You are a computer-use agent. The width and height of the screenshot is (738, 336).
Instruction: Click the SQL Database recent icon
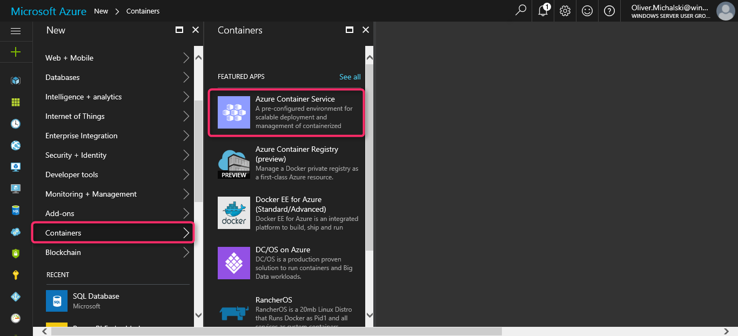(x=57, y=301)
